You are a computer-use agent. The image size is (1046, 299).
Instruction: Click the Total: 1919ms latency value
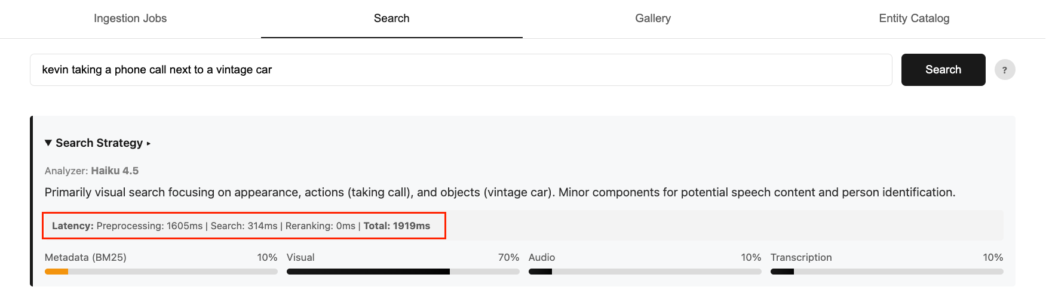pos(397,226)
